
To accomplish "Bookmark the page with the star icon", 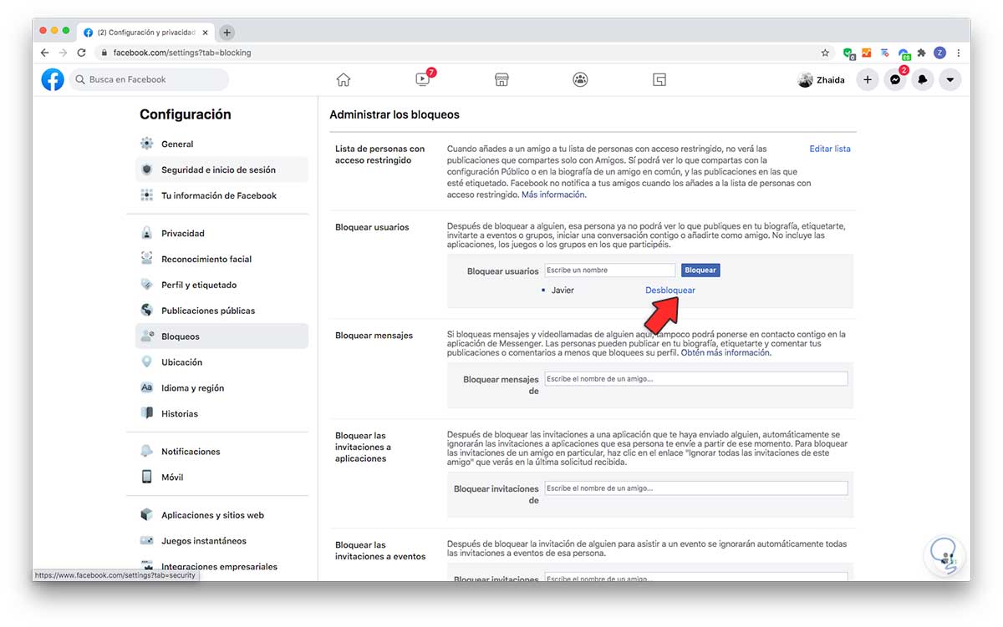I will 825,52.
